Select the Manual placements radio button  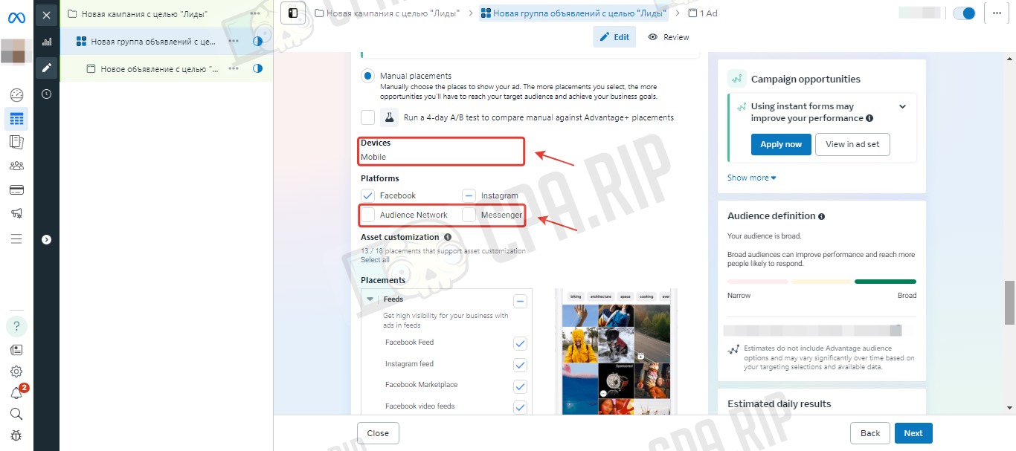click(367, 76)
